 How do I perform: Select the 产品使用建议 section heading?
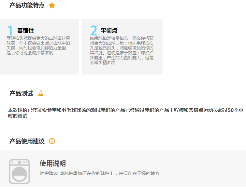[27, 141]
